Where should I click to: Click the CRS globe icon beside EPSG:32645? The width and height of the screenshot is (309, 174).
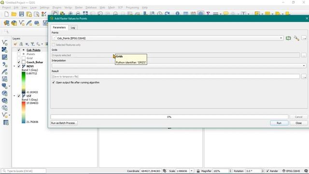tap(284, 171)
